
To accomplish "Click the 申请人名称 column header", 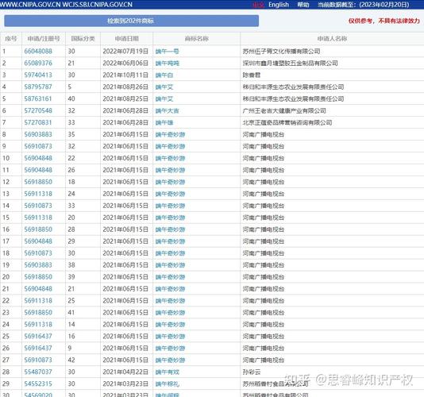I will [x=332, y=39].
